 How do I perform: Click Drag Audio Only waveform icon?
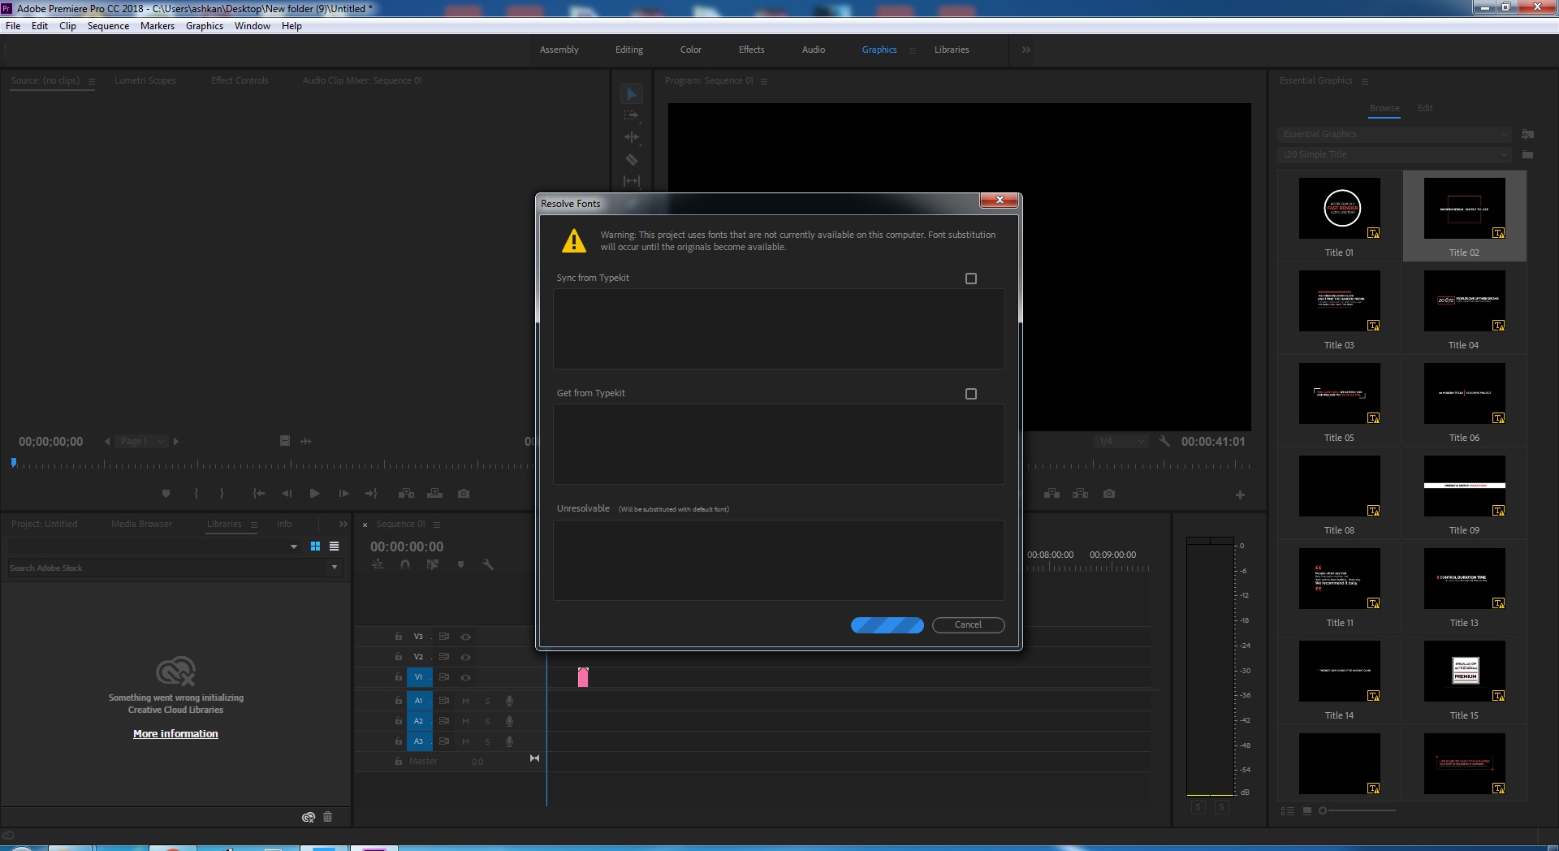click(306, 441)
